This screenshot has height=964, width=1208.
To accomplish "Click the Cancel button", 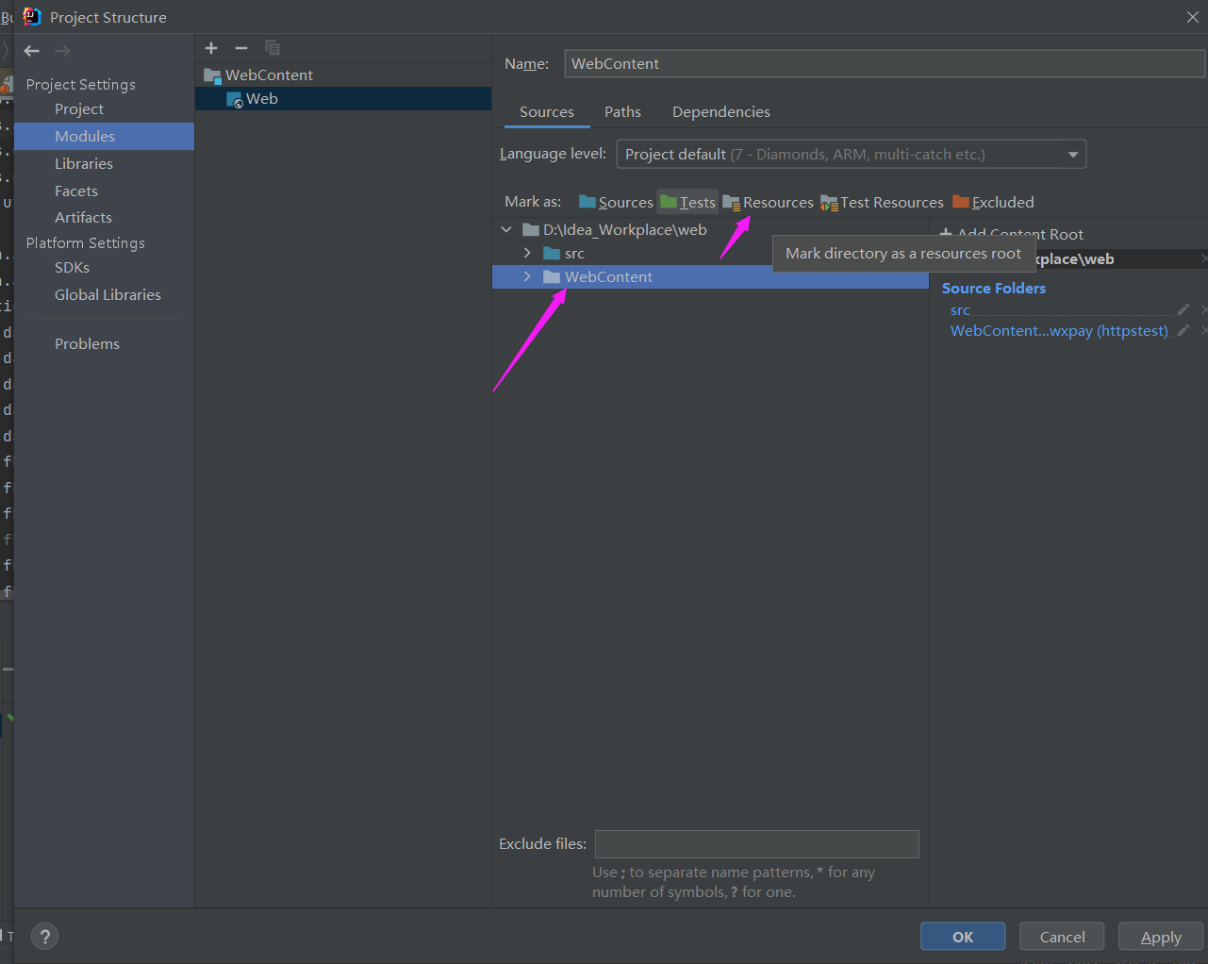I will coord(1062,937).
